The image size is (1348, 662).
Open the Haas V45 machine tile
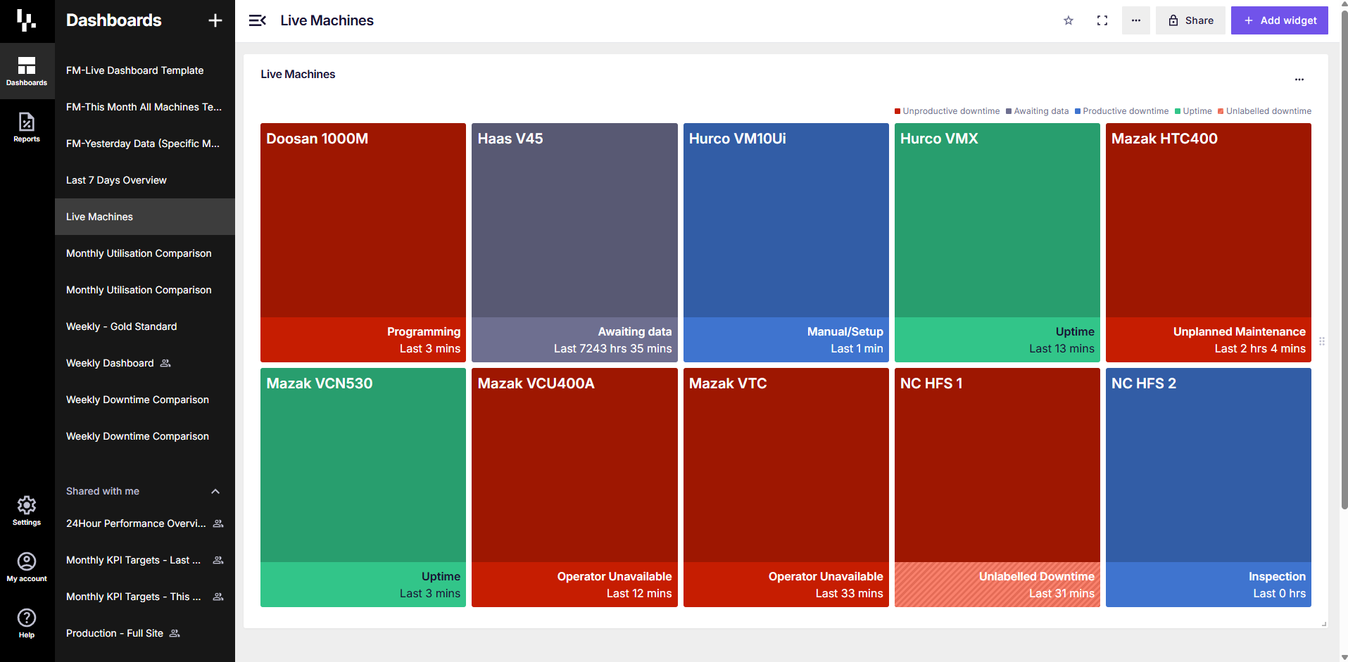point(574,243)
